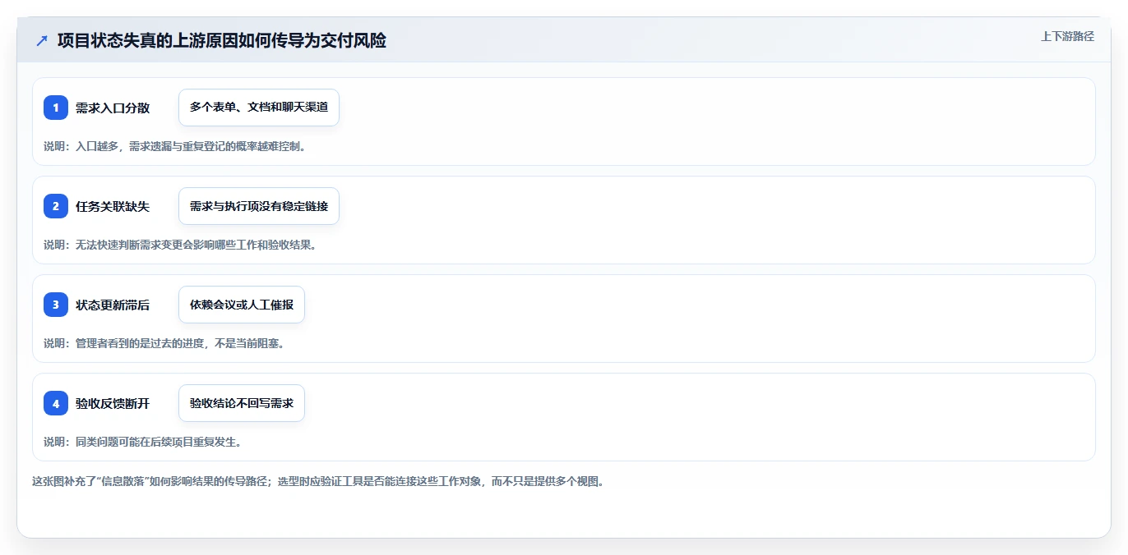Viewport: 1128px width, 555px height.
Task: Click the number 2 step badge
Action: pos(56,206)
